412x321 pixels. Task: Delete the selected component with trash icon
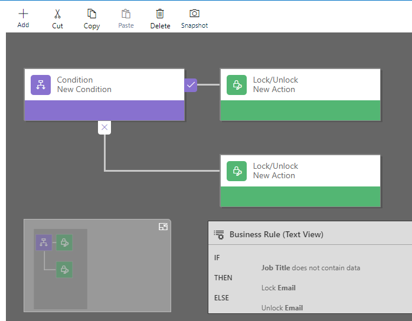160,14
